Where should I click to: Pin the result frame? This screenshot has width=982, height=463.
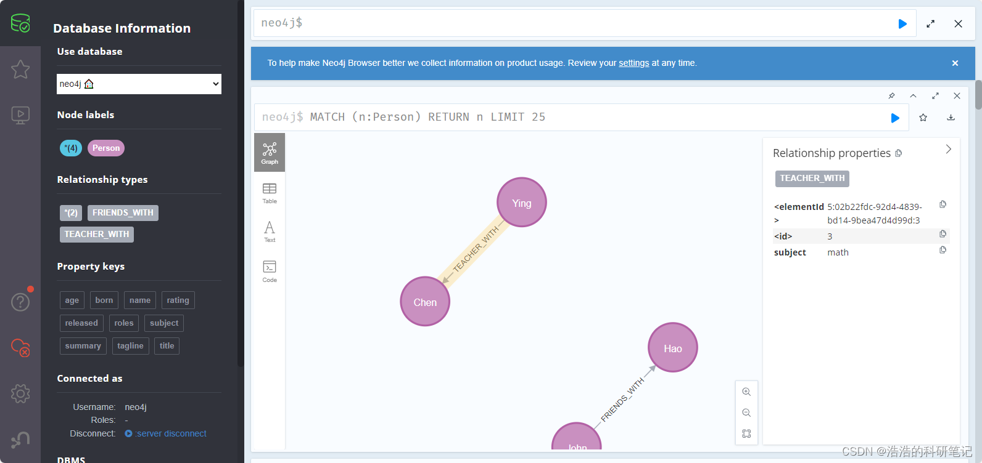point(891,95)
